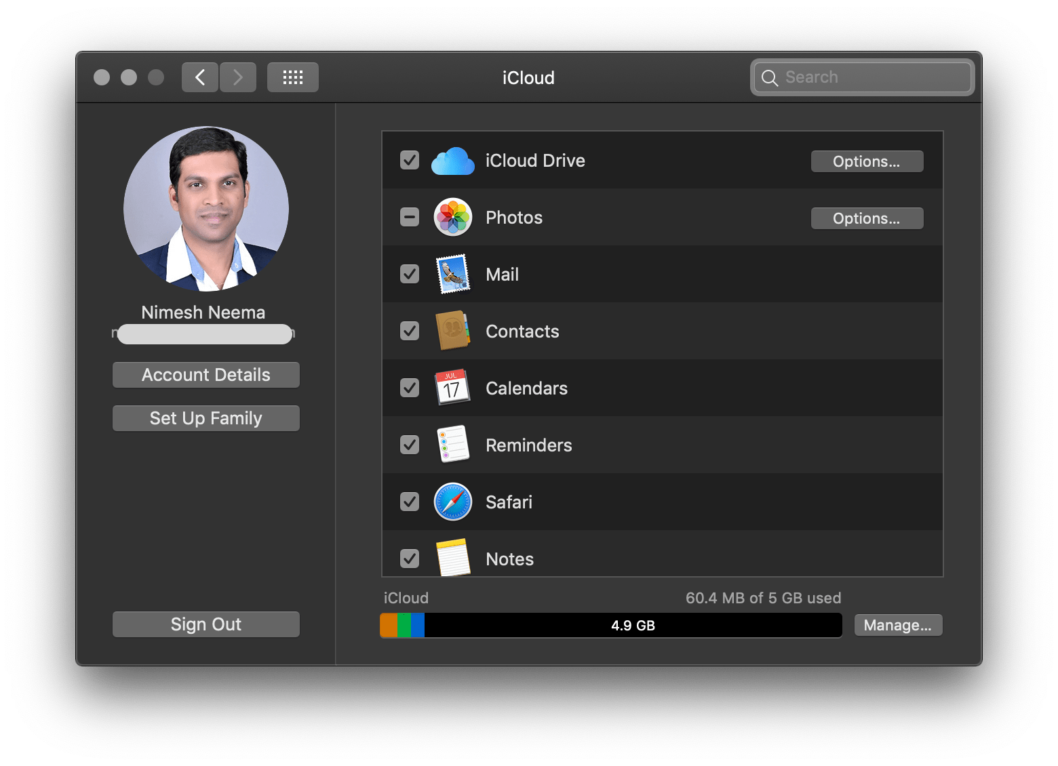The image size is (1058, 766).
Task: Click the Mail stamp icon
Action: pos(453,274)
